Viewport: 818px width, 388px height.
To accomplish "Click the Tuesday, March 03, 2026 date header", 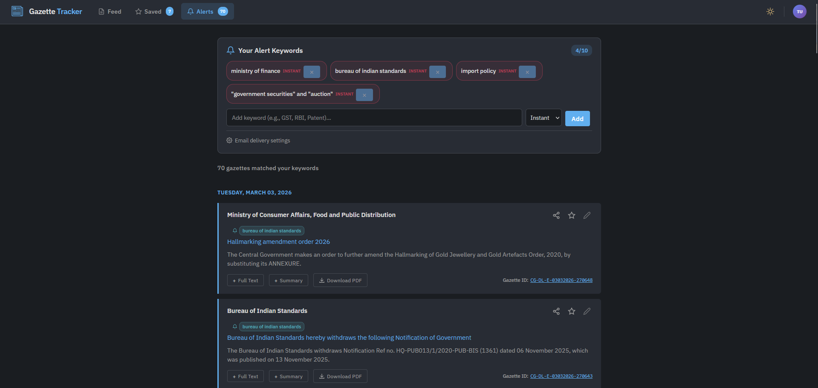I will click(254, 193).
